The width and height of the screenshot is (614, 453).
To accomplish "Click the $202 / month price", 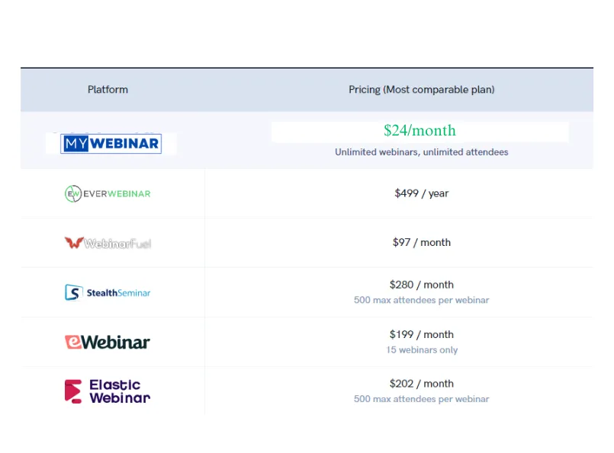I will 422,384.
